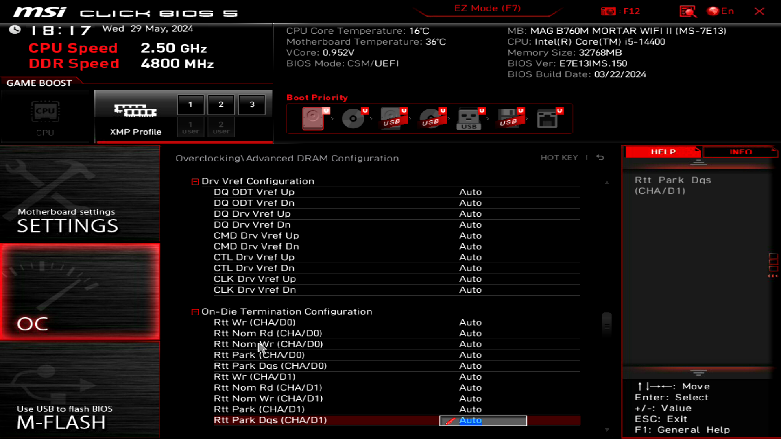This screenshot has height=439, width=781.
Task: Switch to EZ Mode (F7)
Action: [487, 9]
